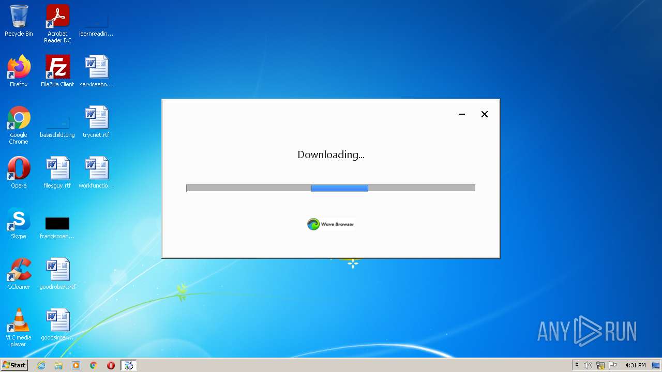Launch FileZilla Client shortcut

coord(57,71)
